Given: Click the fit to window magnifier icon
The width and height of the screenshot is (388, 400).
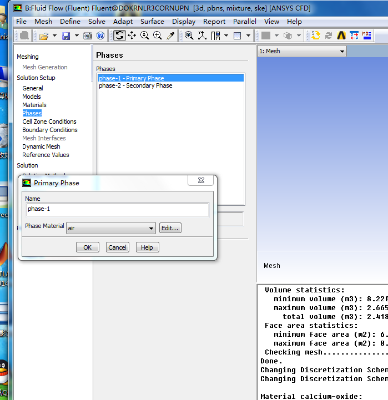Looking at the screenshot, I should (x=189, y=36).
